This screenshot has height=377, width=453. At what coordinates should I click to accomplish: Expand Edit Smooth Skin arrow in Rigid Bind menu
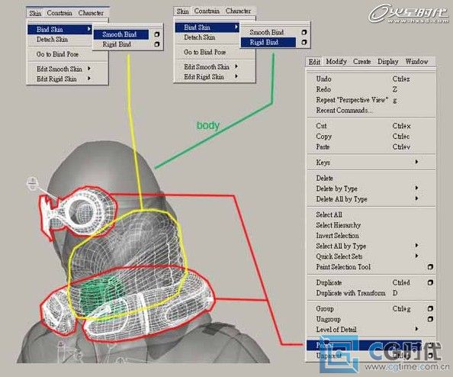click(x=236, y=66)
